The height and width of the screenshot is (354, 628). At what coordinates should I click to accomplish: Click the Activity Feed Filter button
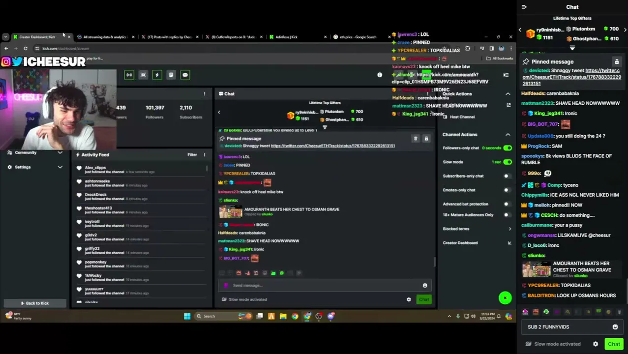192,154
